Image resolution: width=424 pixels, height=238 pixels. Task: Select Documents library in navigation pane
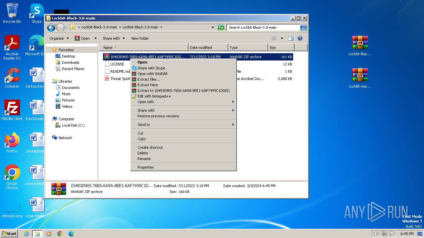71,88
